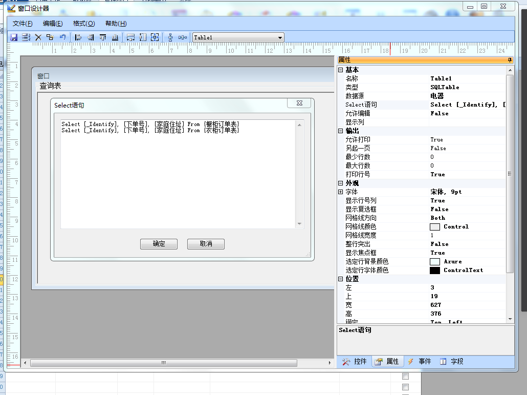
Task: Click the Align Left edges icon
Action: coord(78,37)
